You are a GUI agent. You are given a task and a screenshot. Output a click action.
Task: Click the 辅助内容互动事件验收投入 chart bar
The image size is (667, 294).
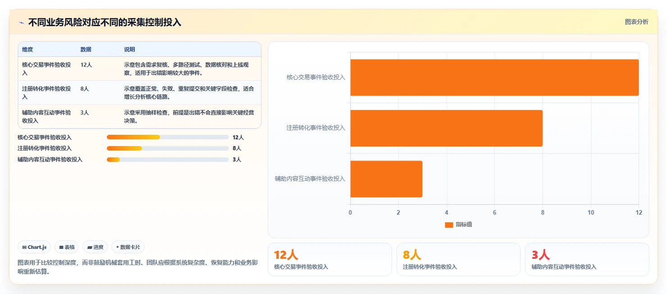point(386,179)
